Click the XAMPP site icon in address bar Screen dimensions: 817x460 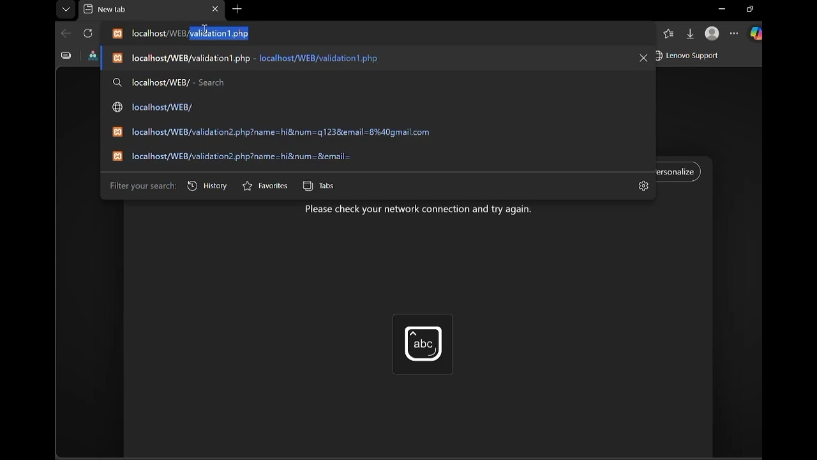(117, 33)
